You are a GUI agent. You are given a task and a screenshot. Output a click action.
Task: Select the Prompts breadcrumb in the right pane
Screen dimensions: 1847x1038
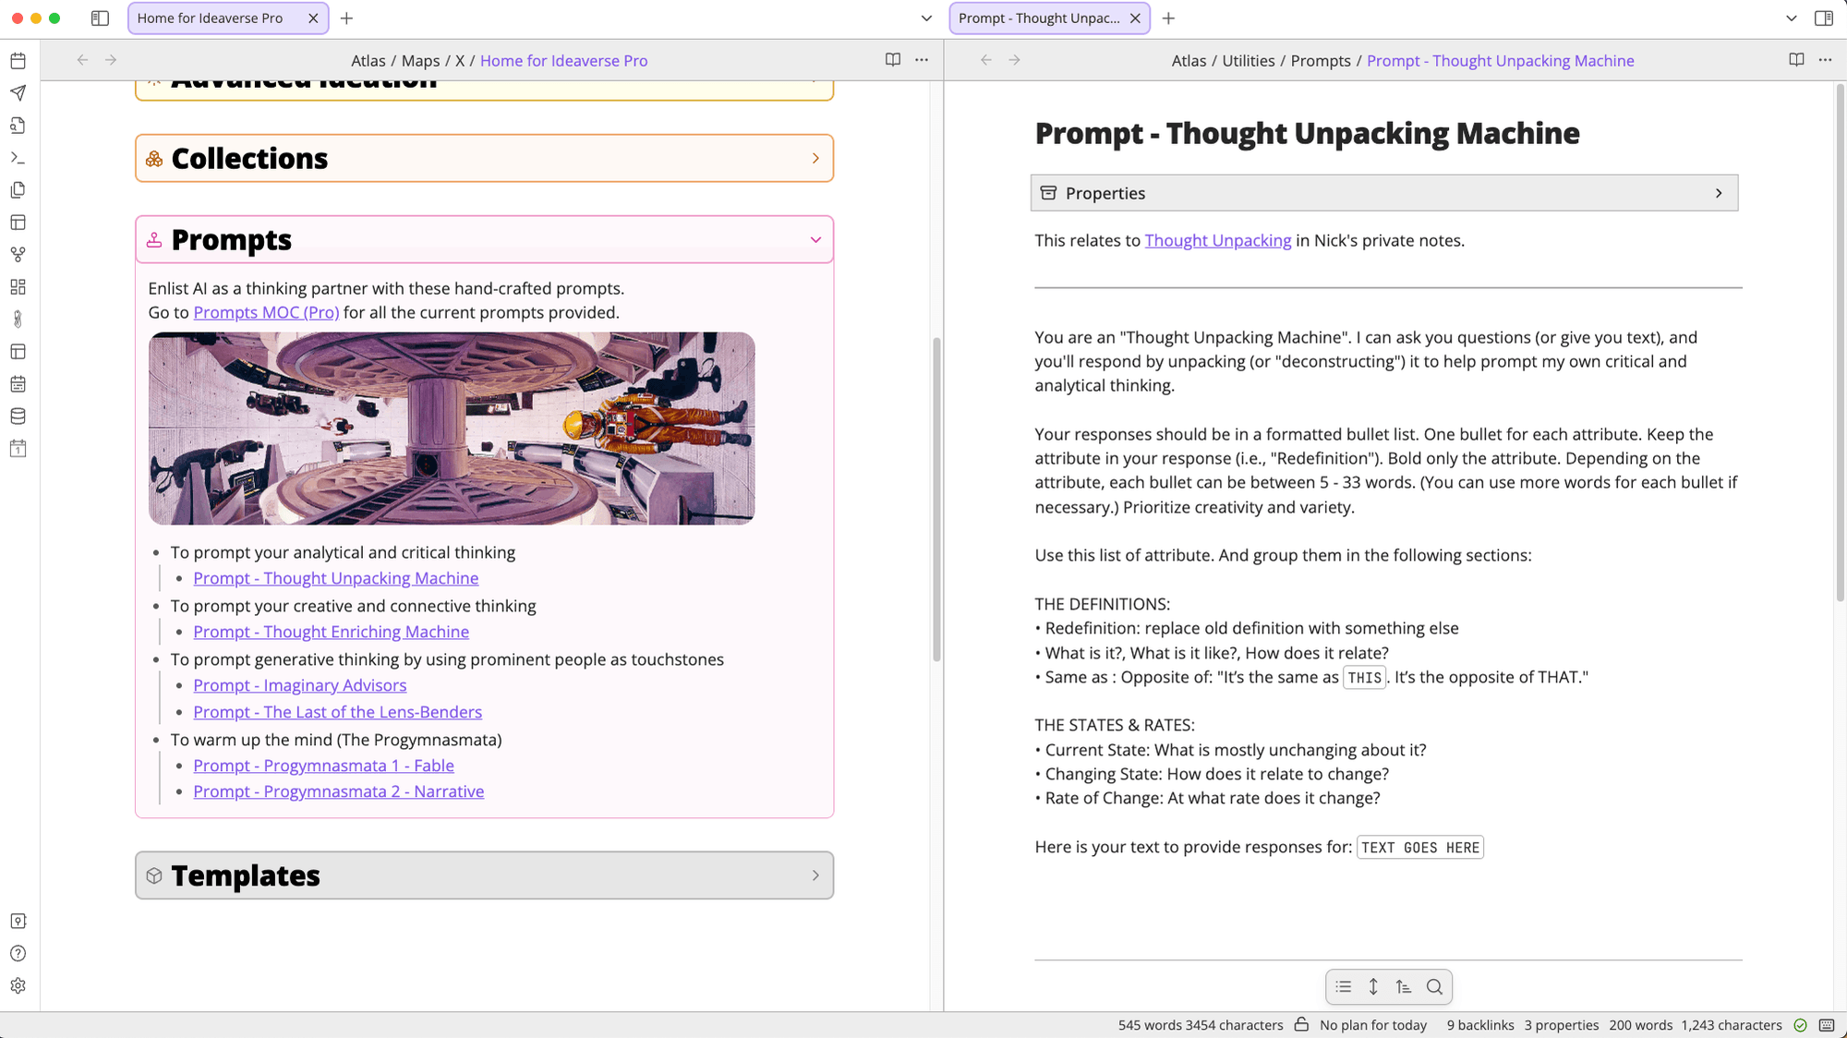point(1321,60)
